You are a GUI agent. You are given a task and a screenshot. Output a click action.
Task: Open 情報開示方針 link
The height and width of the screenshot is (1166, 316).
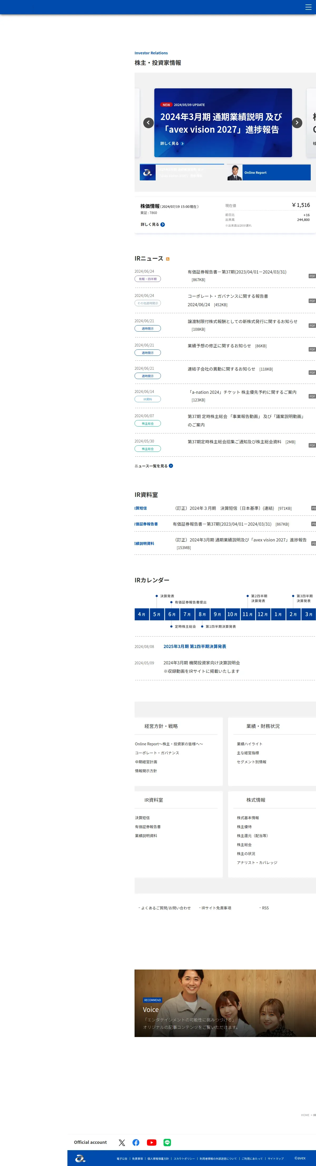pyautogui.click(x=146, y=771)
